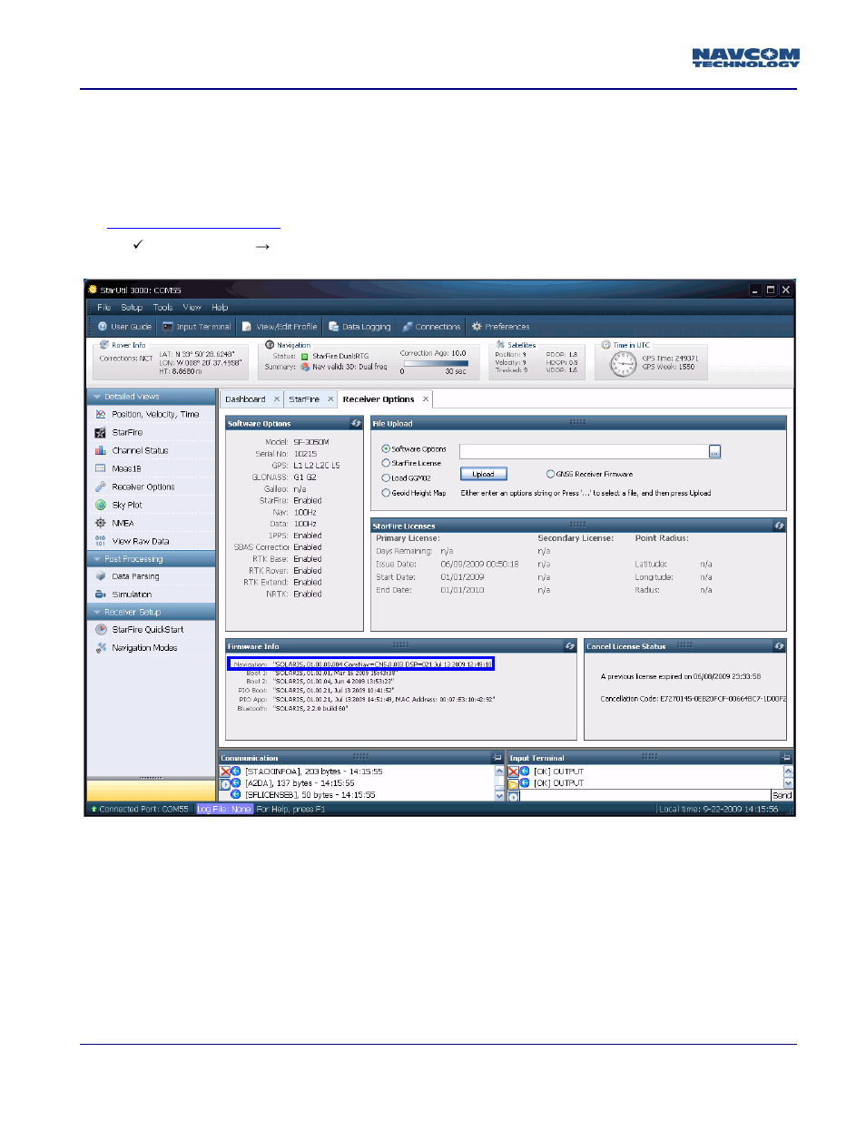
Task: Select the GNSS Receiver Firmware radio button
Action: pyautogui.click(x=550, y=474)
